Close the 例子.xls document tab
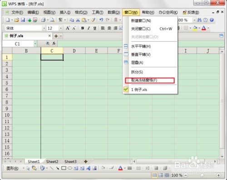 click(x=49, y=36)
